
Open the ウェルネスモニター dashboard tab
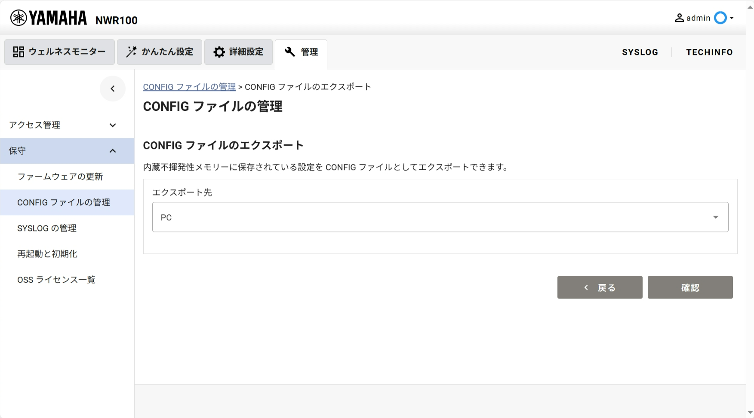click(x=59, y=52)
